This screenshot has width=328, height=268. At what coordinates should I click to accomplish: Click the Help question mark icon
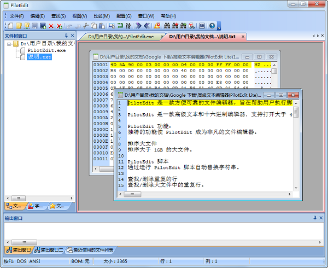[x=212, y=26]
